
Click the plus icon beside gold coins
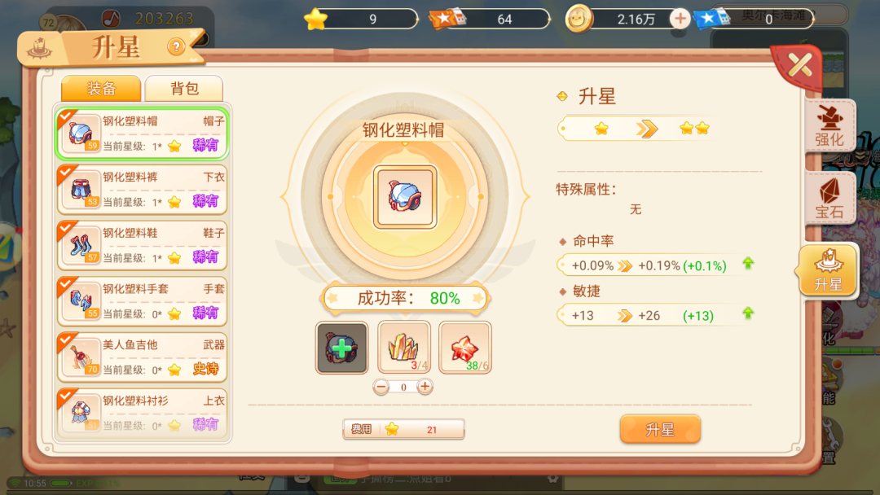pyautogui.click(x=680, y=19)
